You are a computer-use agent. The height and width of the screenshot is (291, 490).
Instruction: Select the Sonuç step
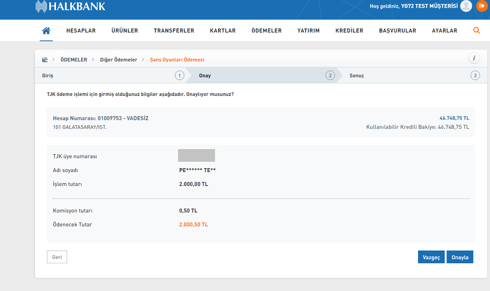[x=414, y=76]
